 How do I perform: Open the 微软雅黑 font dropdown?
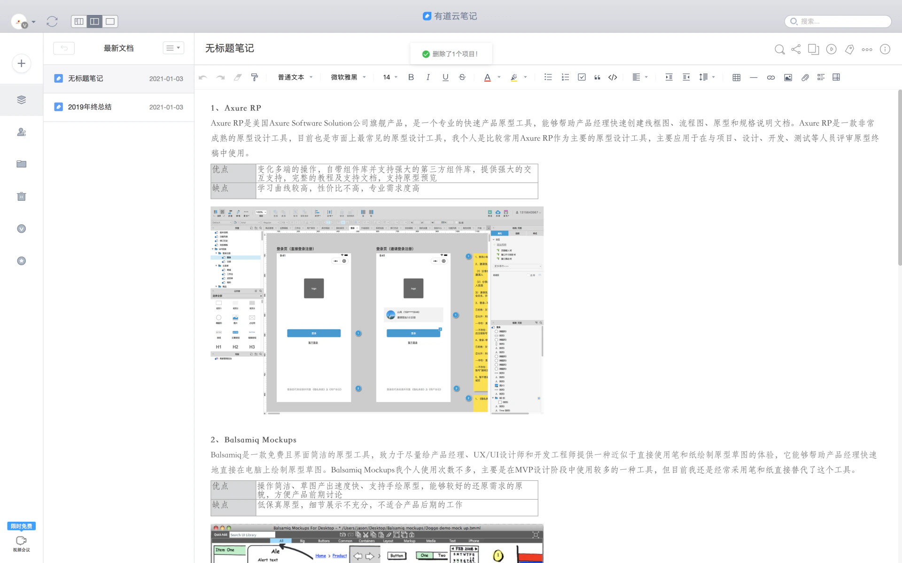pyautogui.click(x=348, y=77)
